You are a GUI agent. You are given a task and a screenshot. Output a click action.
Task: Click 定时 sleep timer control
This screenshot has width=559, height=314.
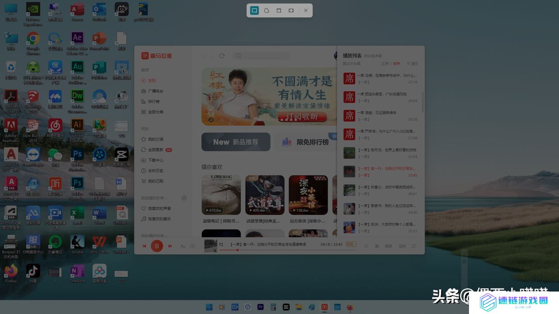pos(402,246)
